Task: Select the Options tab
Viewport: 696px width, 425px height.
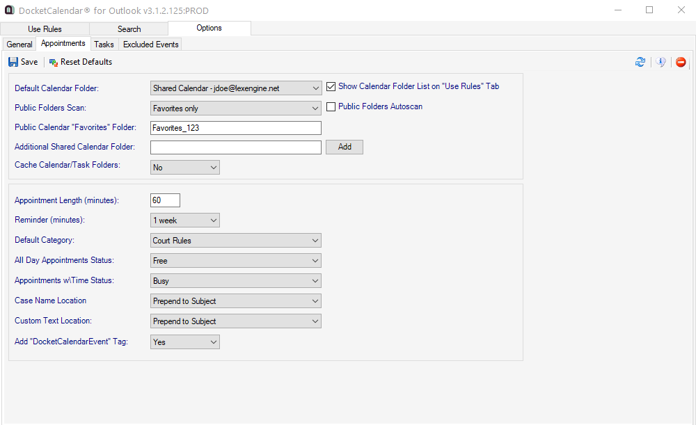Action: pos(209,28)
